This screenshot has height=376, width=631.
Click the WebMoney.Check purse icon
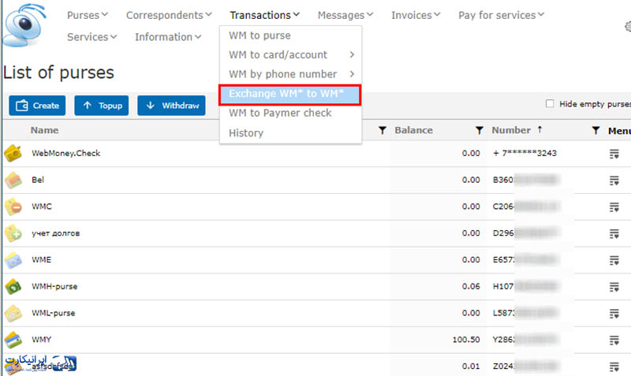13,153
